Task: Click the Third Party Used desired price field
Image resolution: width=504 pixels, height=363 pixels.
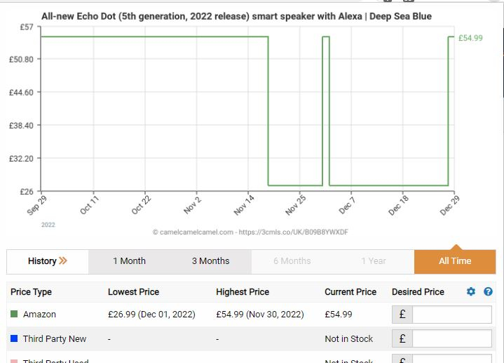Action: point(452,359)
